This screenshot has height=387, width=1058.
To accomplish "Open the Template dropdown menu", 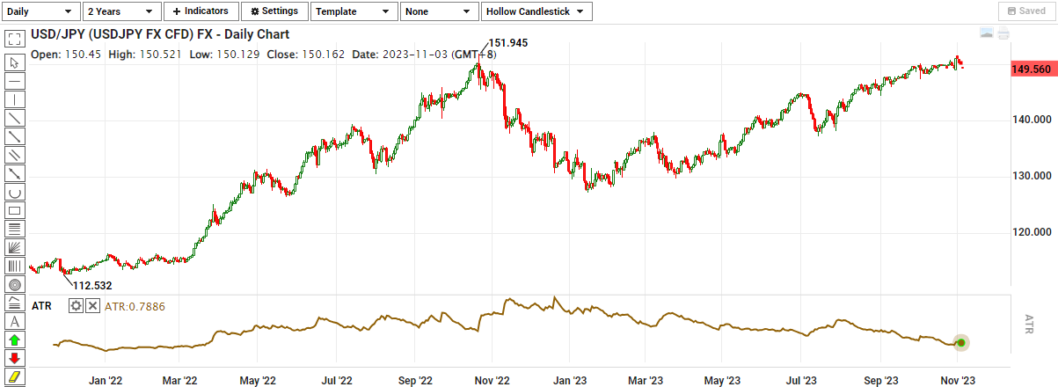I will coord(353,11).
